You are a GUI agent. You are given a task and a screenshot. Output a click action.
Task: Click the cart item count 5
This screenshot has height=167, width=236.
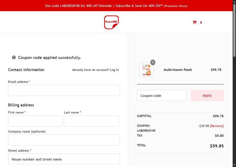tap(201, 23)
